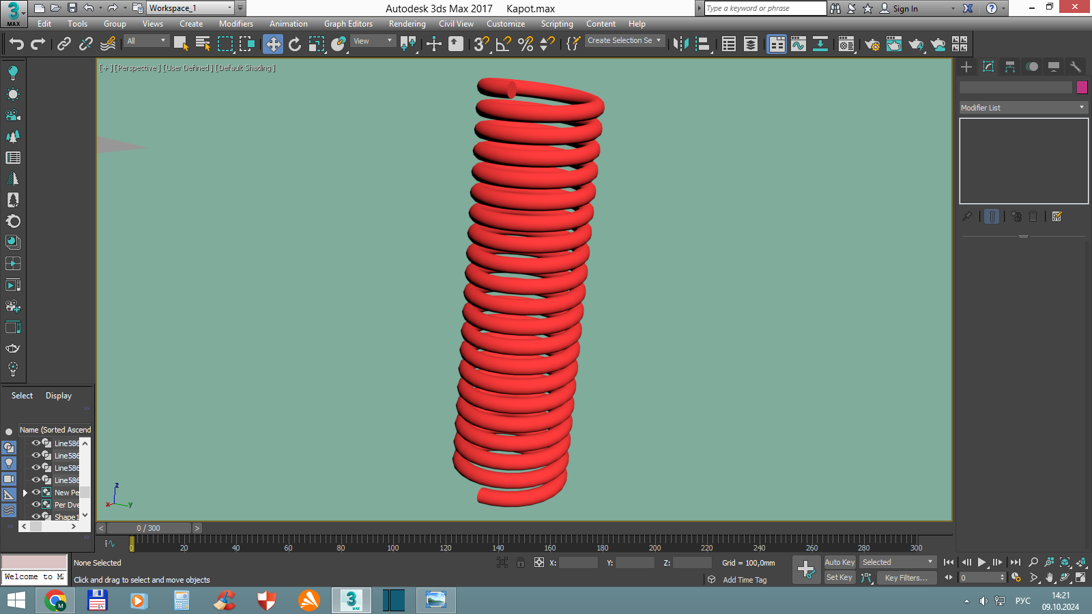Toggle the ribbon from main toolbar
Screen dimensions: 1092x614
point(777,44)
